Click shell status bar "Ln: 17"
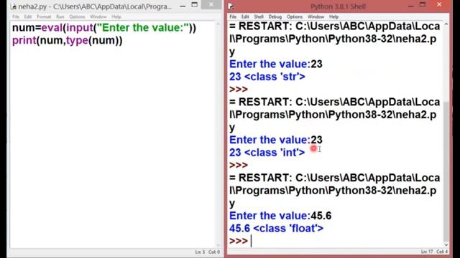 point(427,252)
